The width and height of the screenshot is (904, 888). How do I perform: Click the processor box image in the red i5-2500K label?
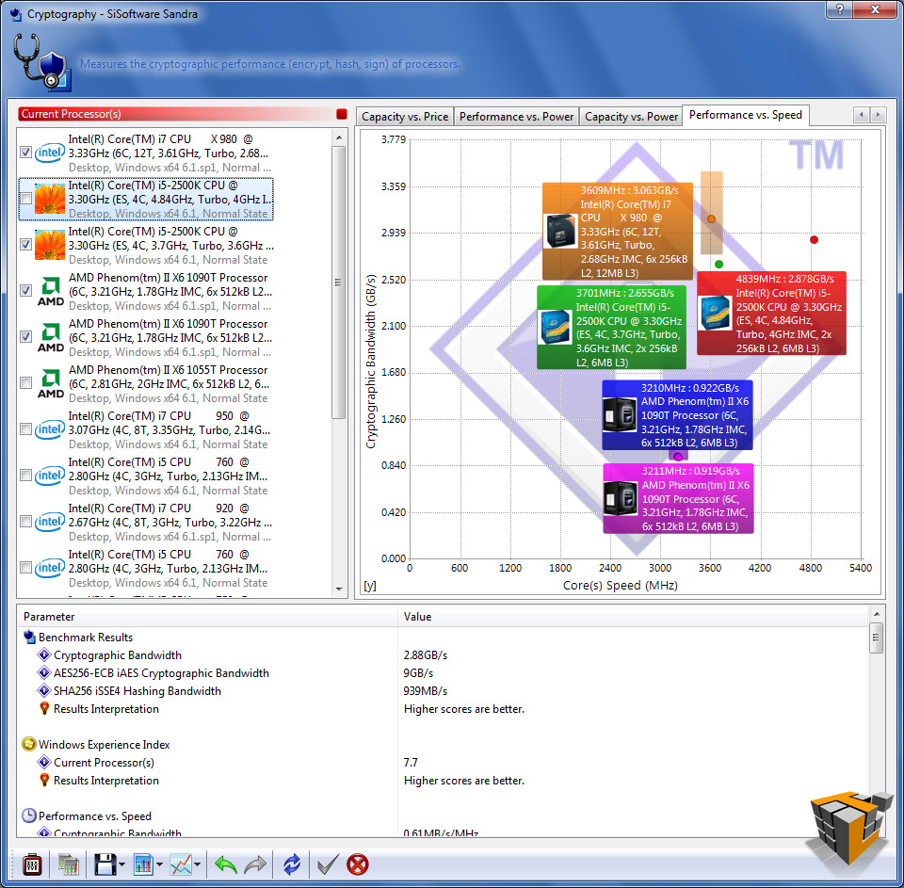715,313
